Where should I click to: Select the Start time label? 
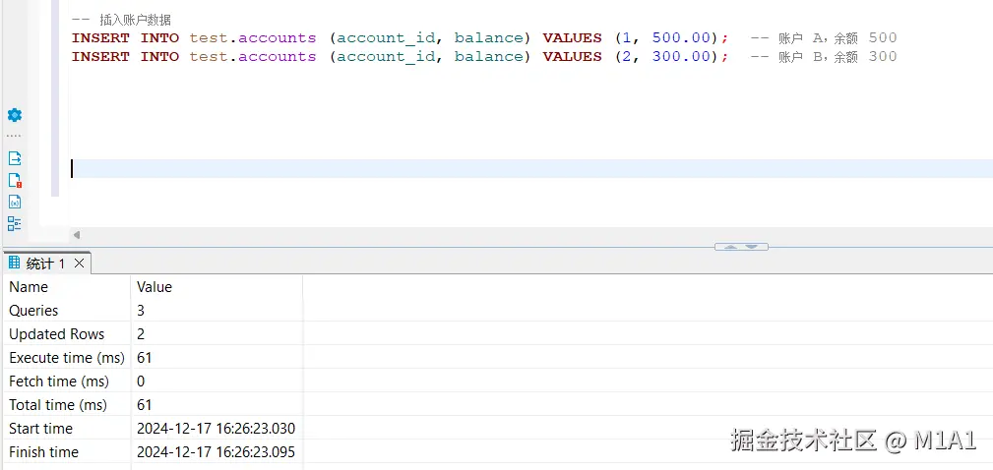point(40,429)
